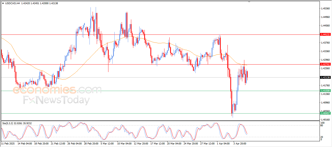Click the 1.41760 price scale value
This screenshot has width=332, height=147.
click(326, 86)
